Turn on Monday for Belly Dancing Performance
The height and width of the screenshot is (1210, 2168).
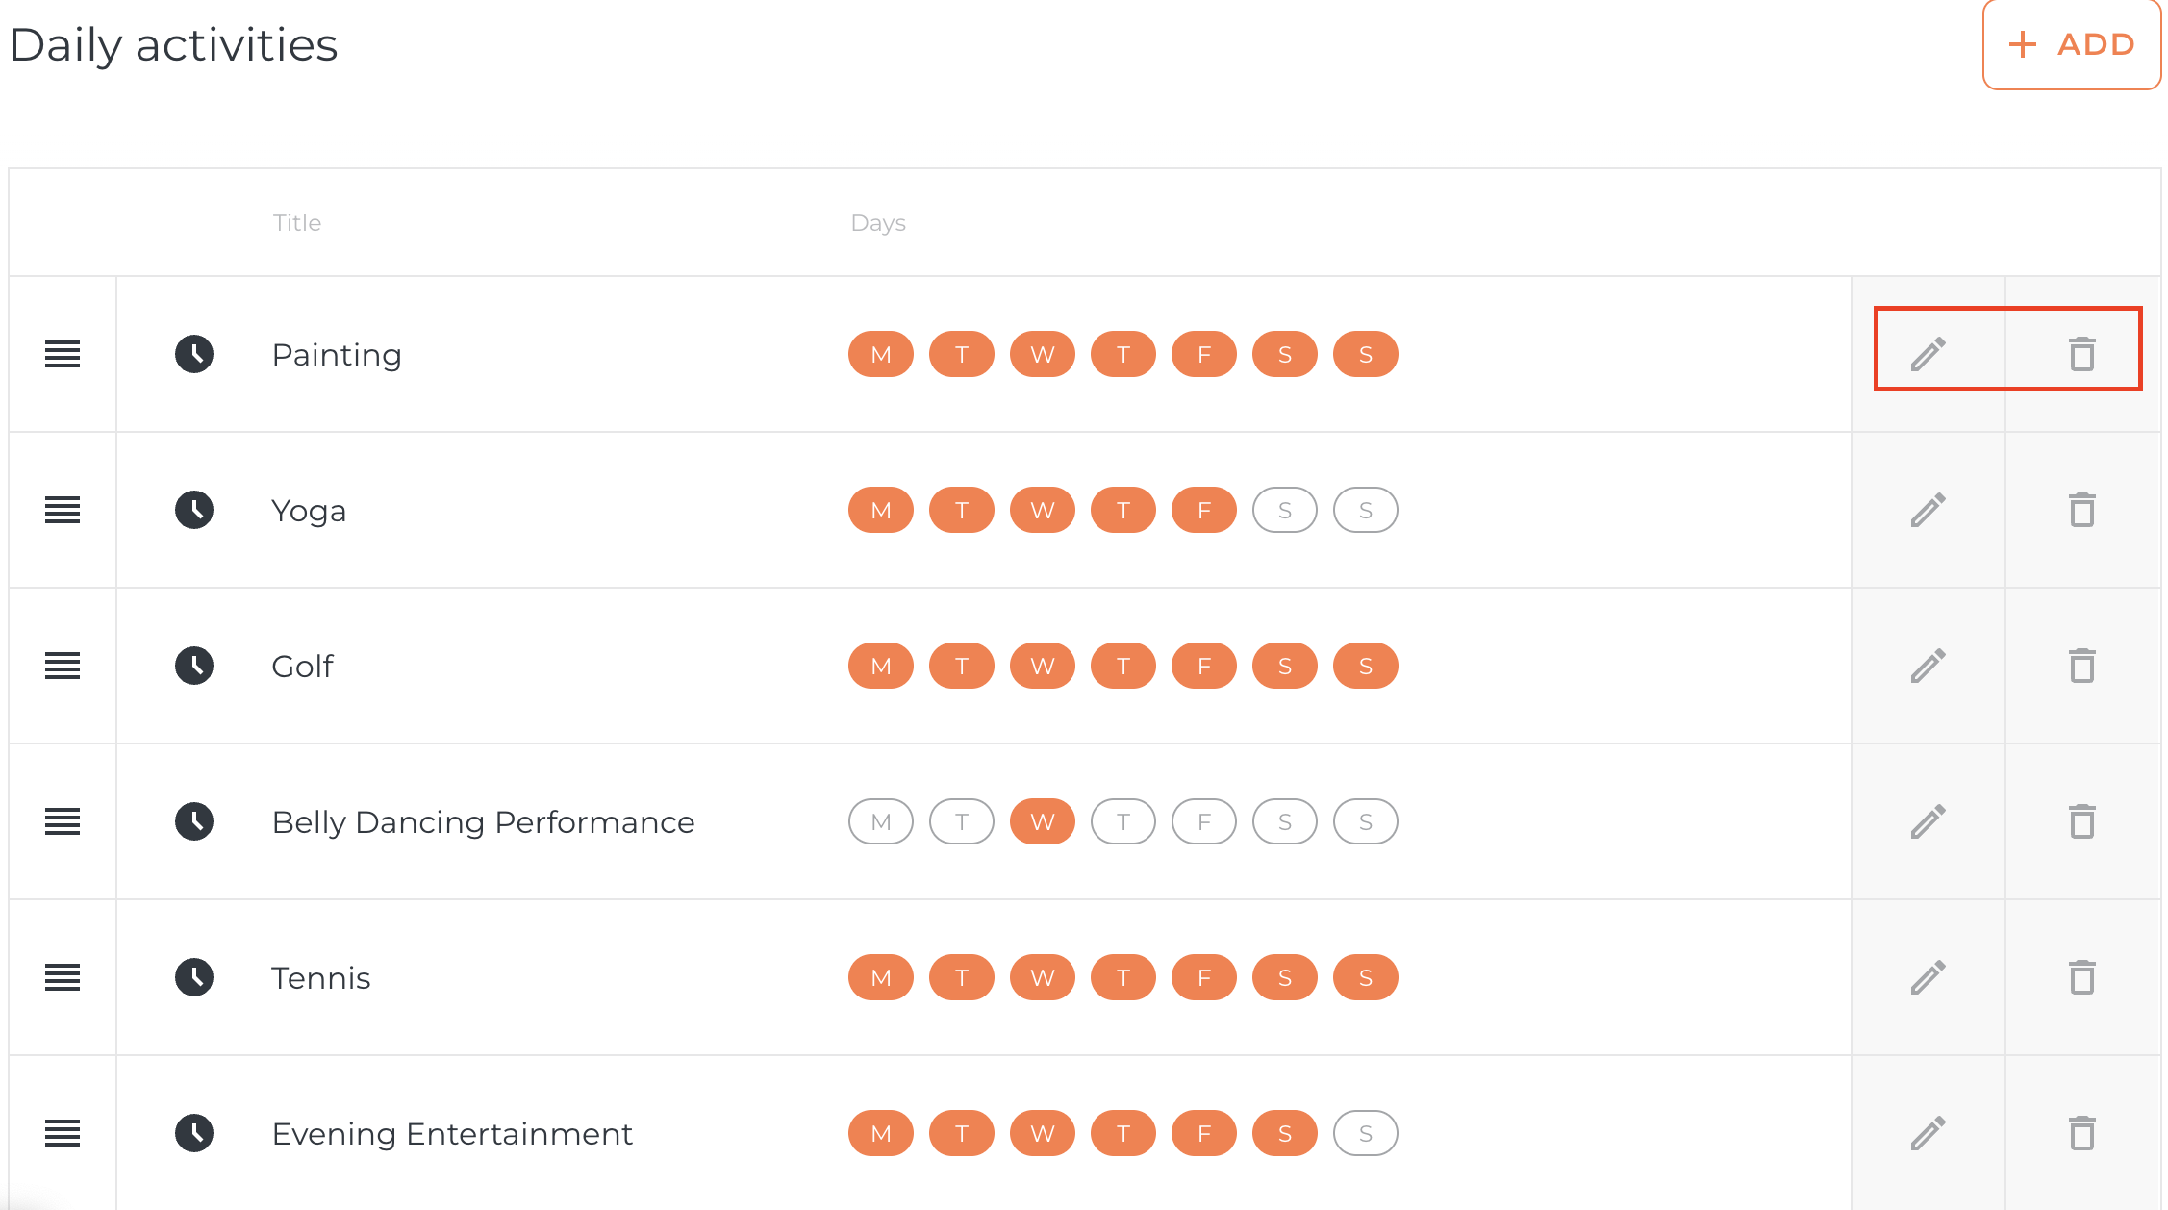pyautogui.click(x=880, y=821)
